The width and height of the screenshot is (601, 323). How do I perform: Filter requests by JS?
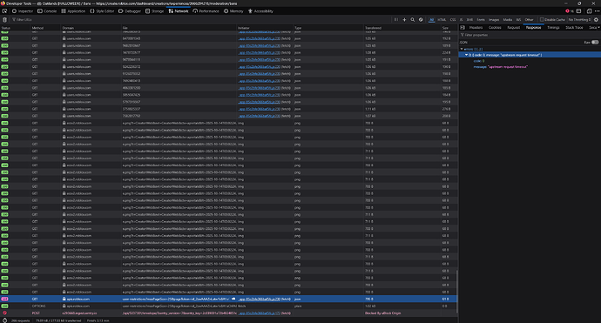pyautogui.click(x=461, y=19)
